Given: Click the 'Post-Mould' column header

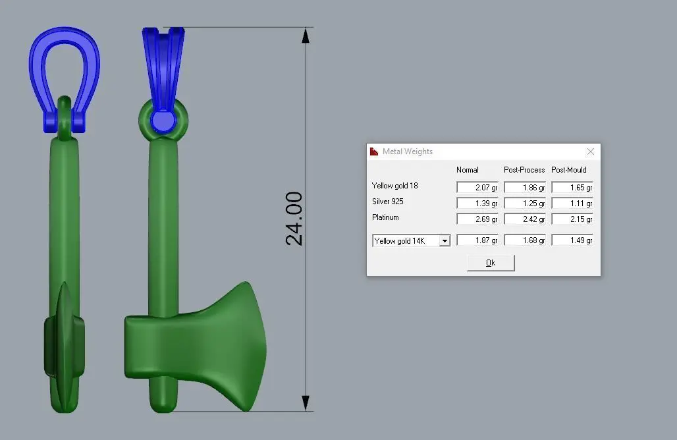Looking at the screenshot, I should pos(568,170).
